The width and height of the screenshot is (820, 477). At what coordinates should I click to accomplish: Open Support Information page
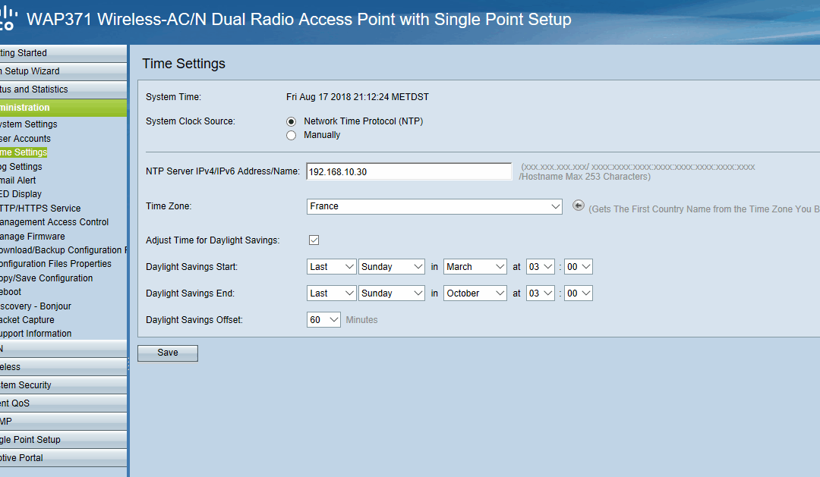pyautogui.click(x=36, y=334)
